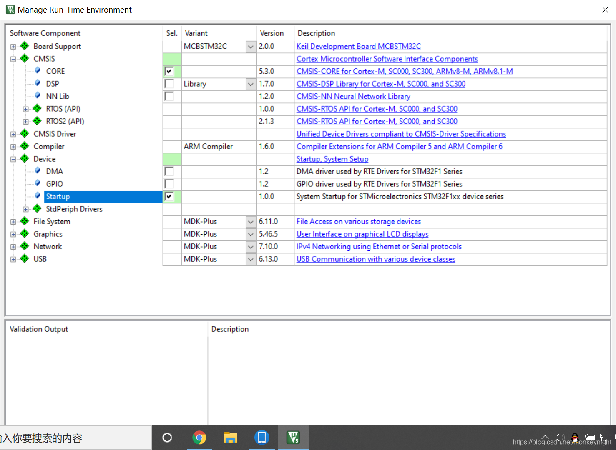Viewport: 616px width, 450px height.
Task: Click the green diamond icon beside StdPeriph Drivers
Action: click(x=37, y=208)
